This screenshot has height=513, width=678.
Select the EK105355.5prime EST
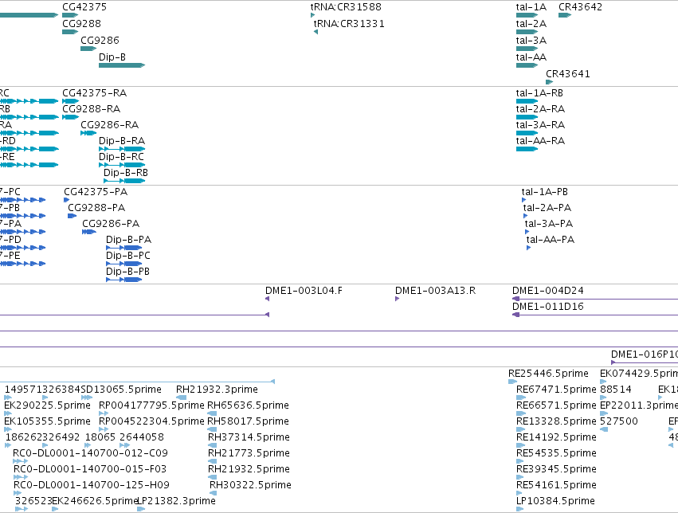(x=8, y=429)
